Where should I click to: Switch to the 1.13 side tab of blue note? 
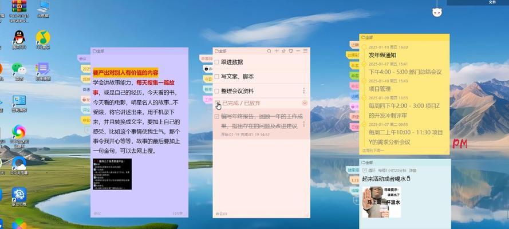(354, 180)
